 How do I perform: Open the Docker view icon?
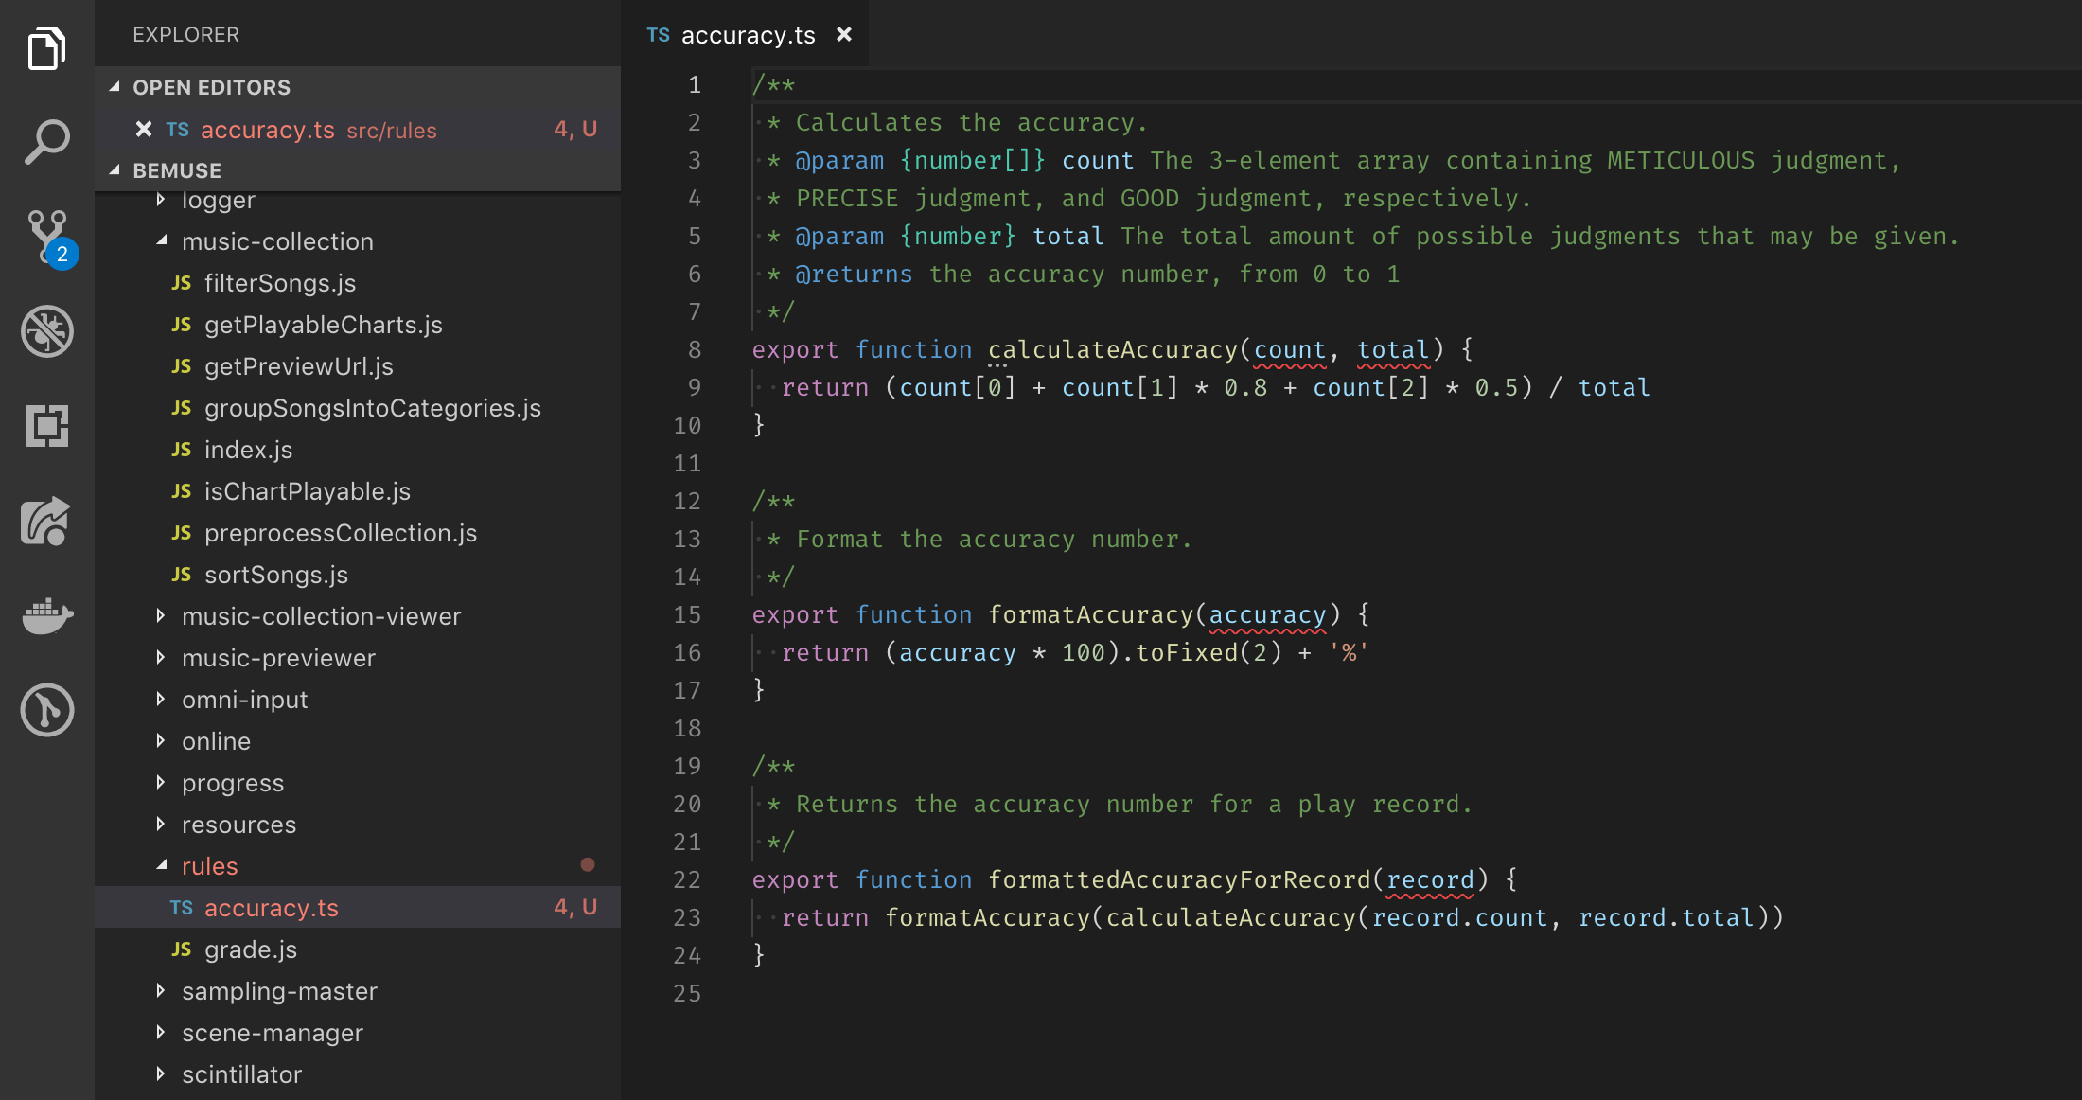46,615
